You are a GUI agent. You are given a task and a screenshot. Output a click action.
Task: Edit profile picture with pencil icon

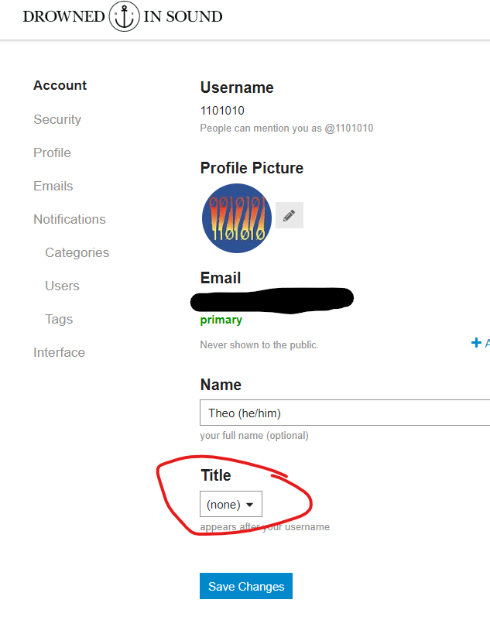click(x=290, y=215)
